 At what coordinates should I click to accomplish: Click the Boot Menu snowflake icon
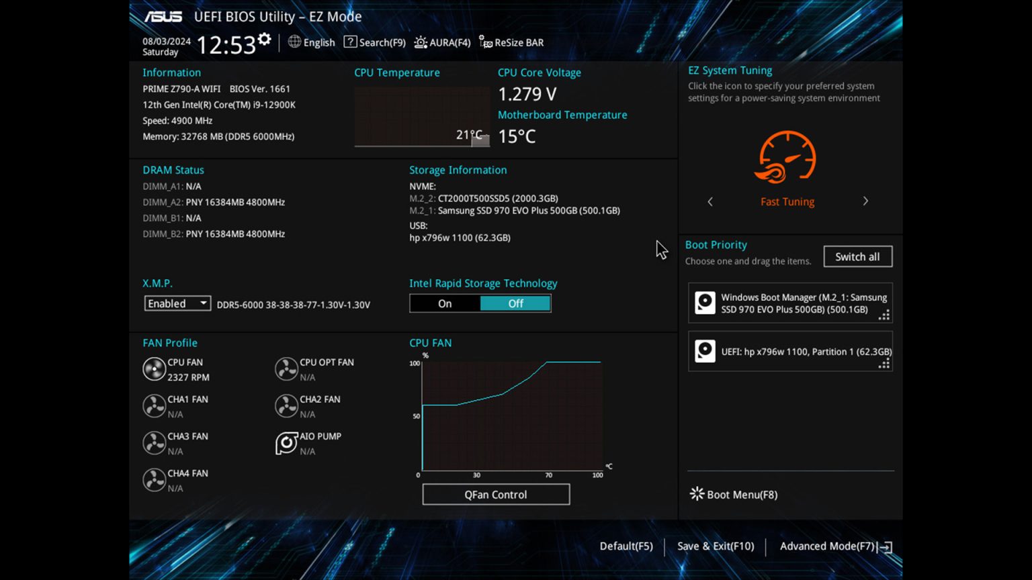(697, 494)
